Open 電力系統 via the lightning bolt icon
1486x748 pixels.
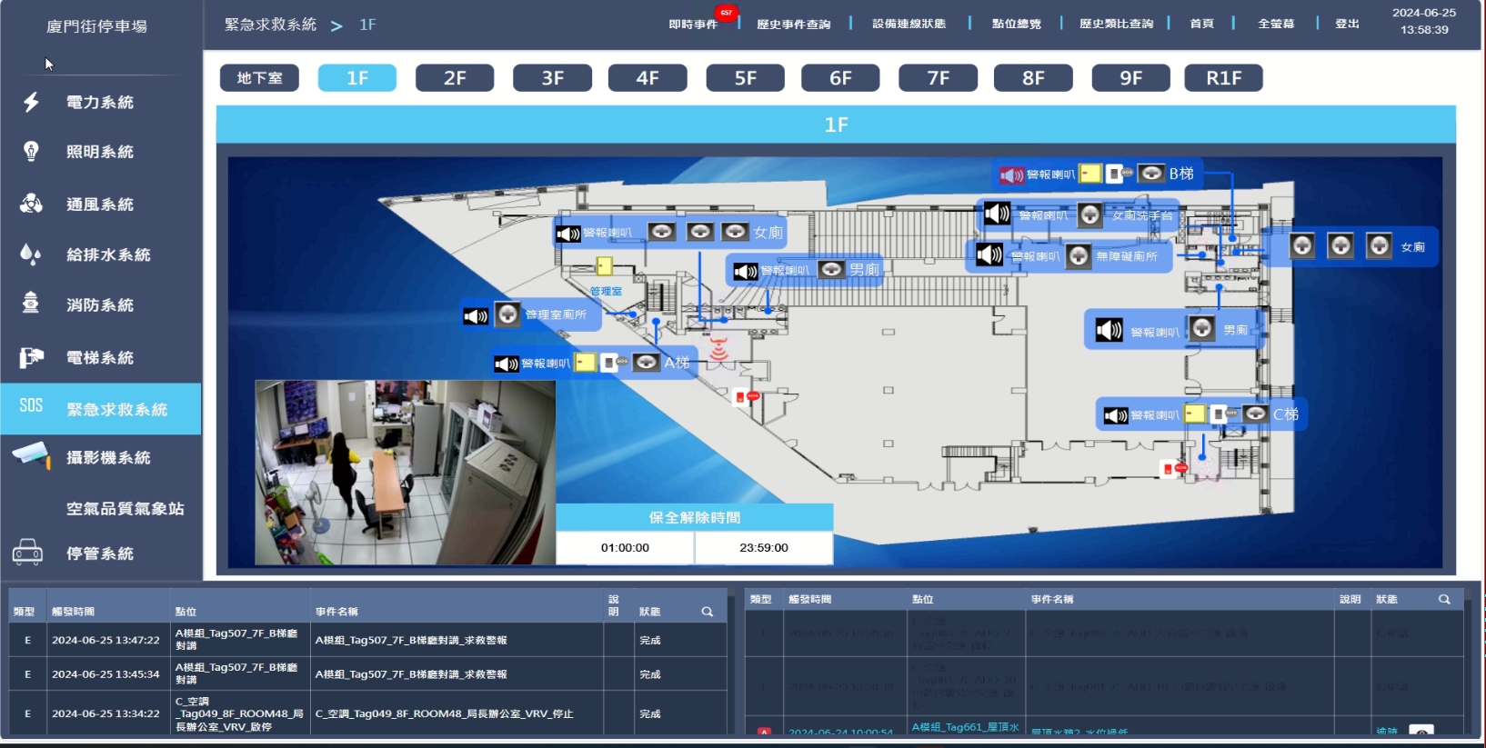(x=32, y=102)
